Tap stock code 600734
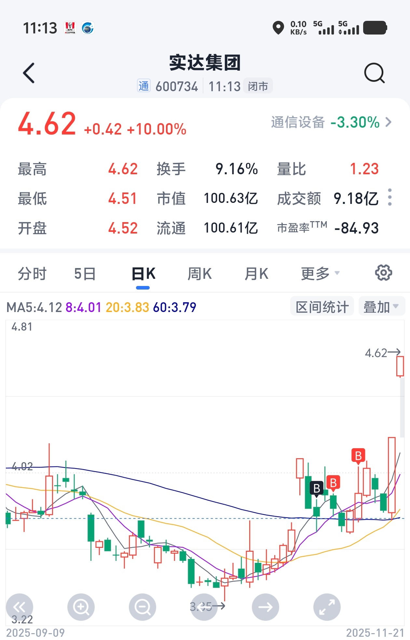Viewport: 410px width, 640px height. pos(177,87)
